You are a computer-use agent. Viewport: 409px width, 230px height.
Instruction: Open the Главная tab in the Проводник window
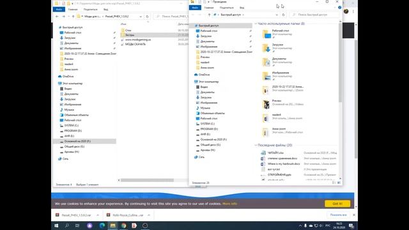[209, 8]
